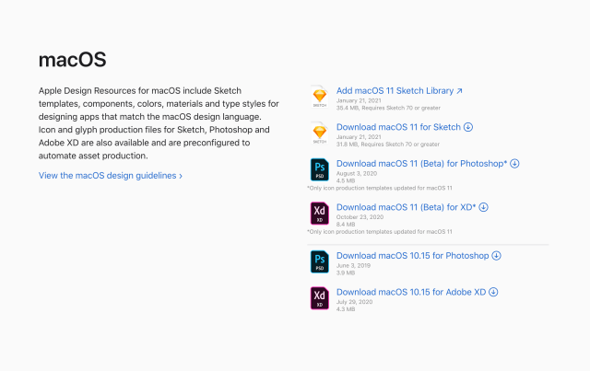Click the Sketch icon beside macOS 11 Sketch Library

coord(320,98)
